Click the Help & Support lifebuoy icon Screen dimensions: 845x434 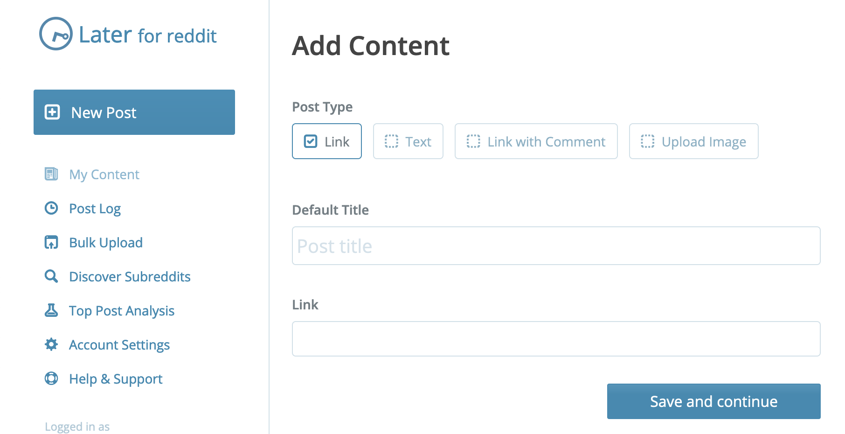point(51,378)
